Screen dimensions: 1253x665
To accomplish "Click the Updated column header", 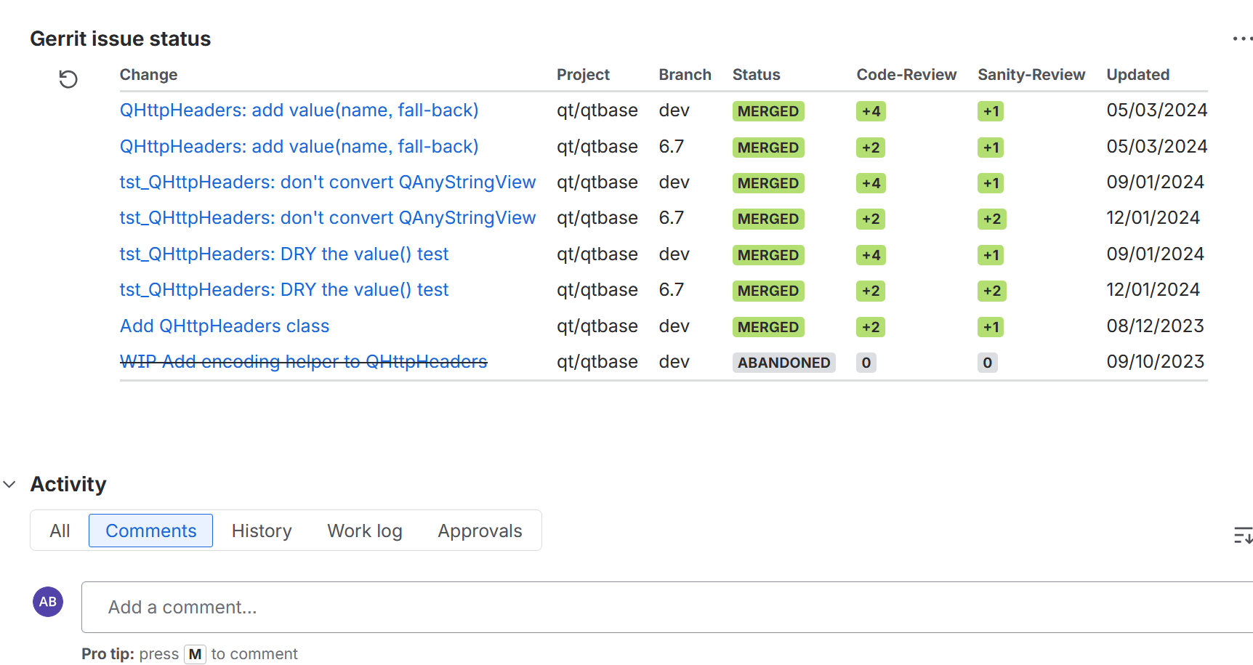I will [1137, 75].
